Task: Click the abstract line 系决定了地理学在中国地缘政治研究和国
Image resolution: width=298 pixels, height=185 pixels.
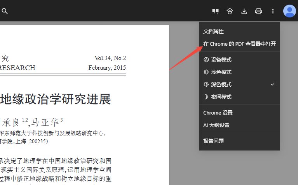Action: [56, 161]
